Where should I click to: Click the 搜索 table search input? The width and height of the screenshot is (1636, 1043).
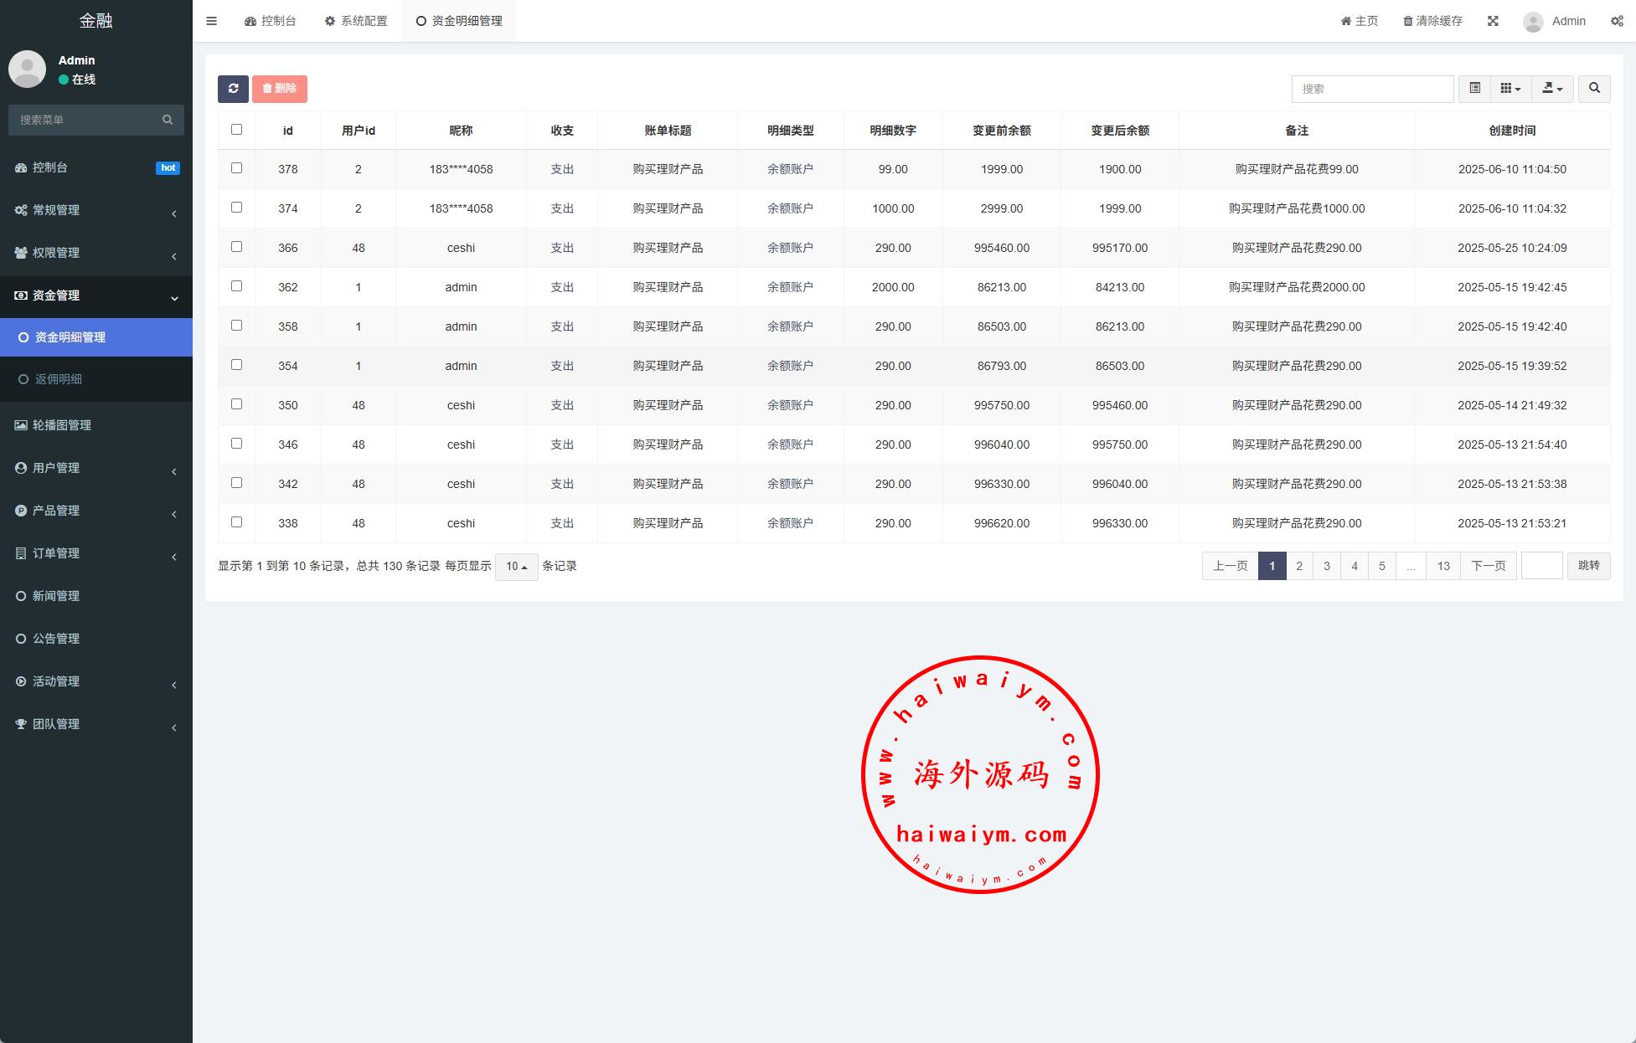pyautogui.click(x=1372, y=89)
